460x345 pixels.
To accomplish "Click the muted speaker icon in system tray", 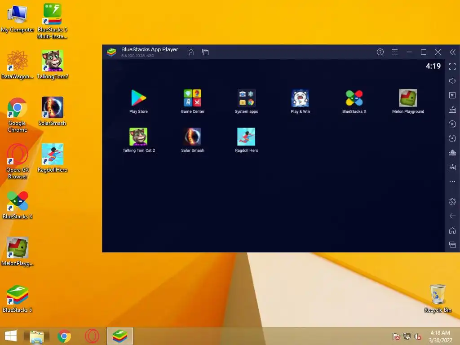I will point(418,336).
